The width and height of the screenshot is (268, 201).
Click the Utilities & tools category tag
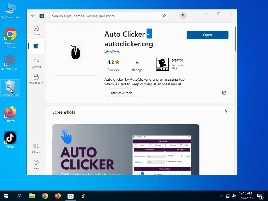click(121, 93)
